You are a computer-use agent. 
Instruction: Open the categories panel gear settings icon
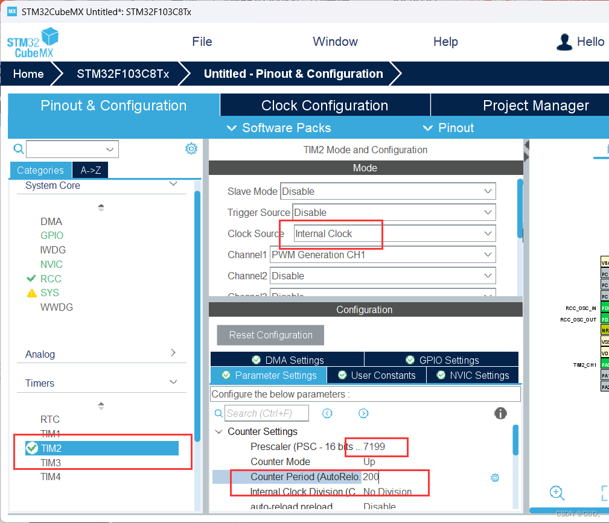coord(191,148)
